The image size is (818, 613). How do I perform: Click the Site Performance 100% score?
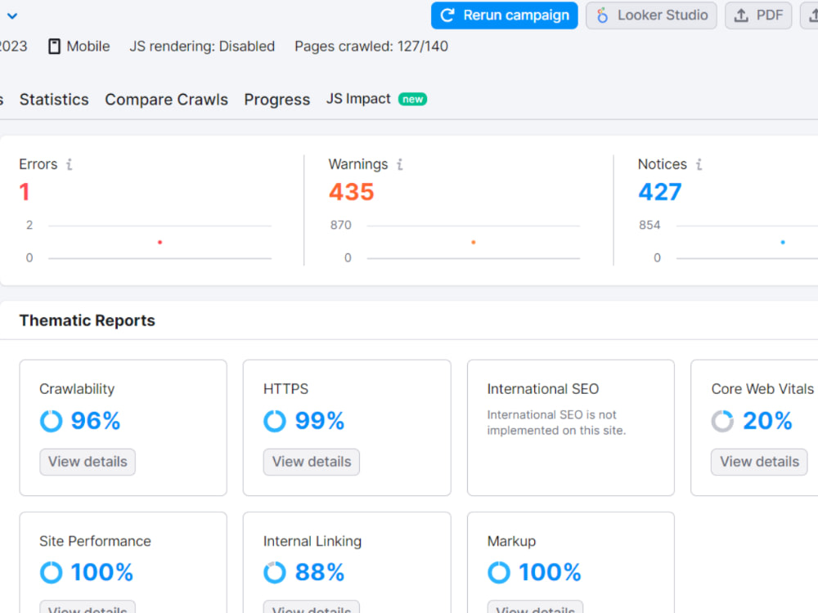tap(102, 572)
